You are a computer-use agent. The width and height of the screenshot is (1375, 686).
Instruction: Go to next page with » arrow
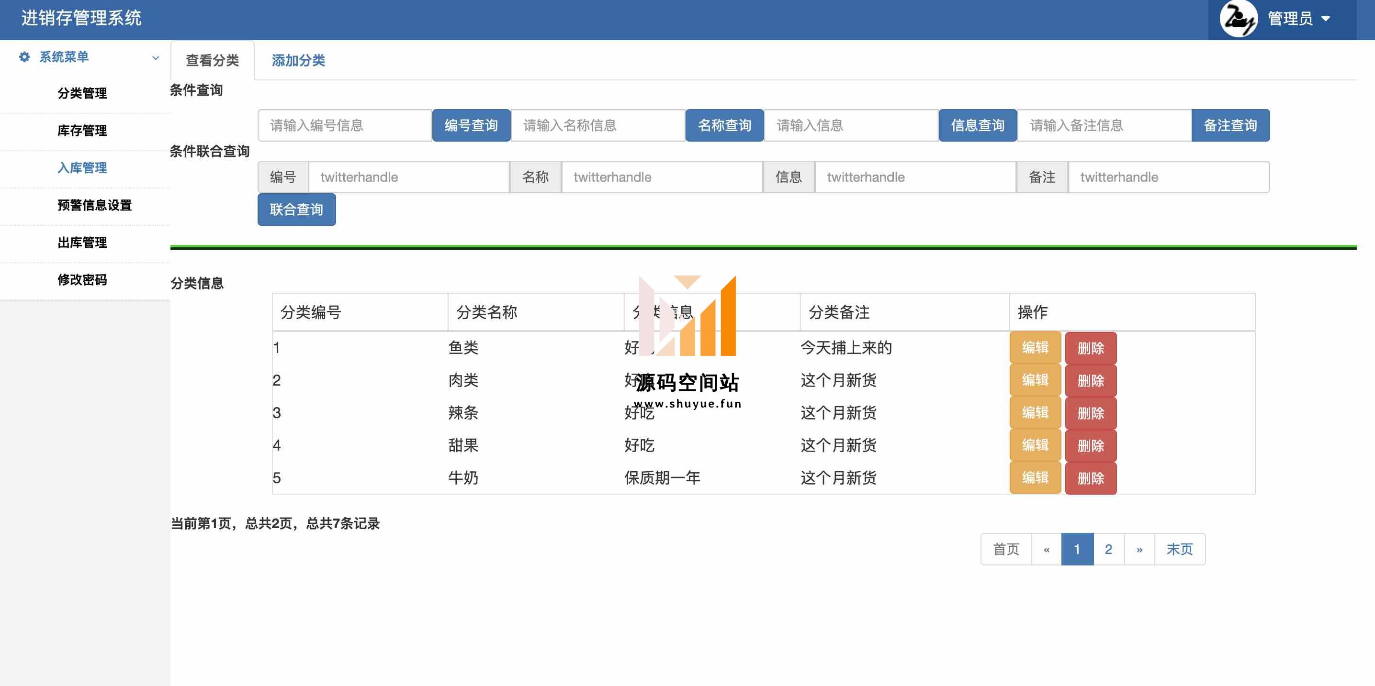click(1139, 549)
